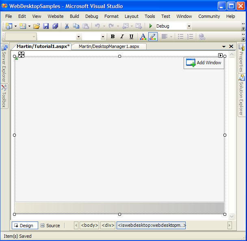Switch to Source view
This screenshot has height=241, width=247.
click(50, 226)
